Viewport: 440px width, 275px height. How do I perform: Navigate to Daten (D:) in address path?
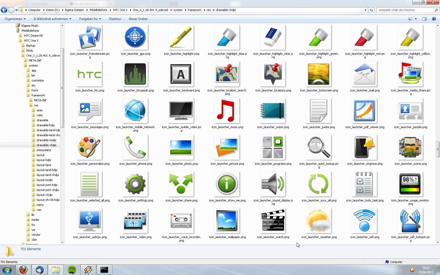pyautogui.click(x=53, y=10)
